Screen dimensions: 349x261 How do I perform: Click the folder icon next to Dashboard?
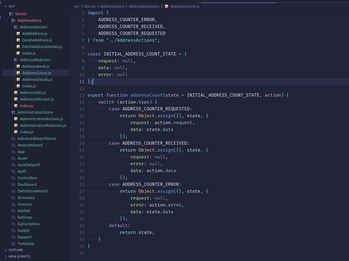coord(13,185)
